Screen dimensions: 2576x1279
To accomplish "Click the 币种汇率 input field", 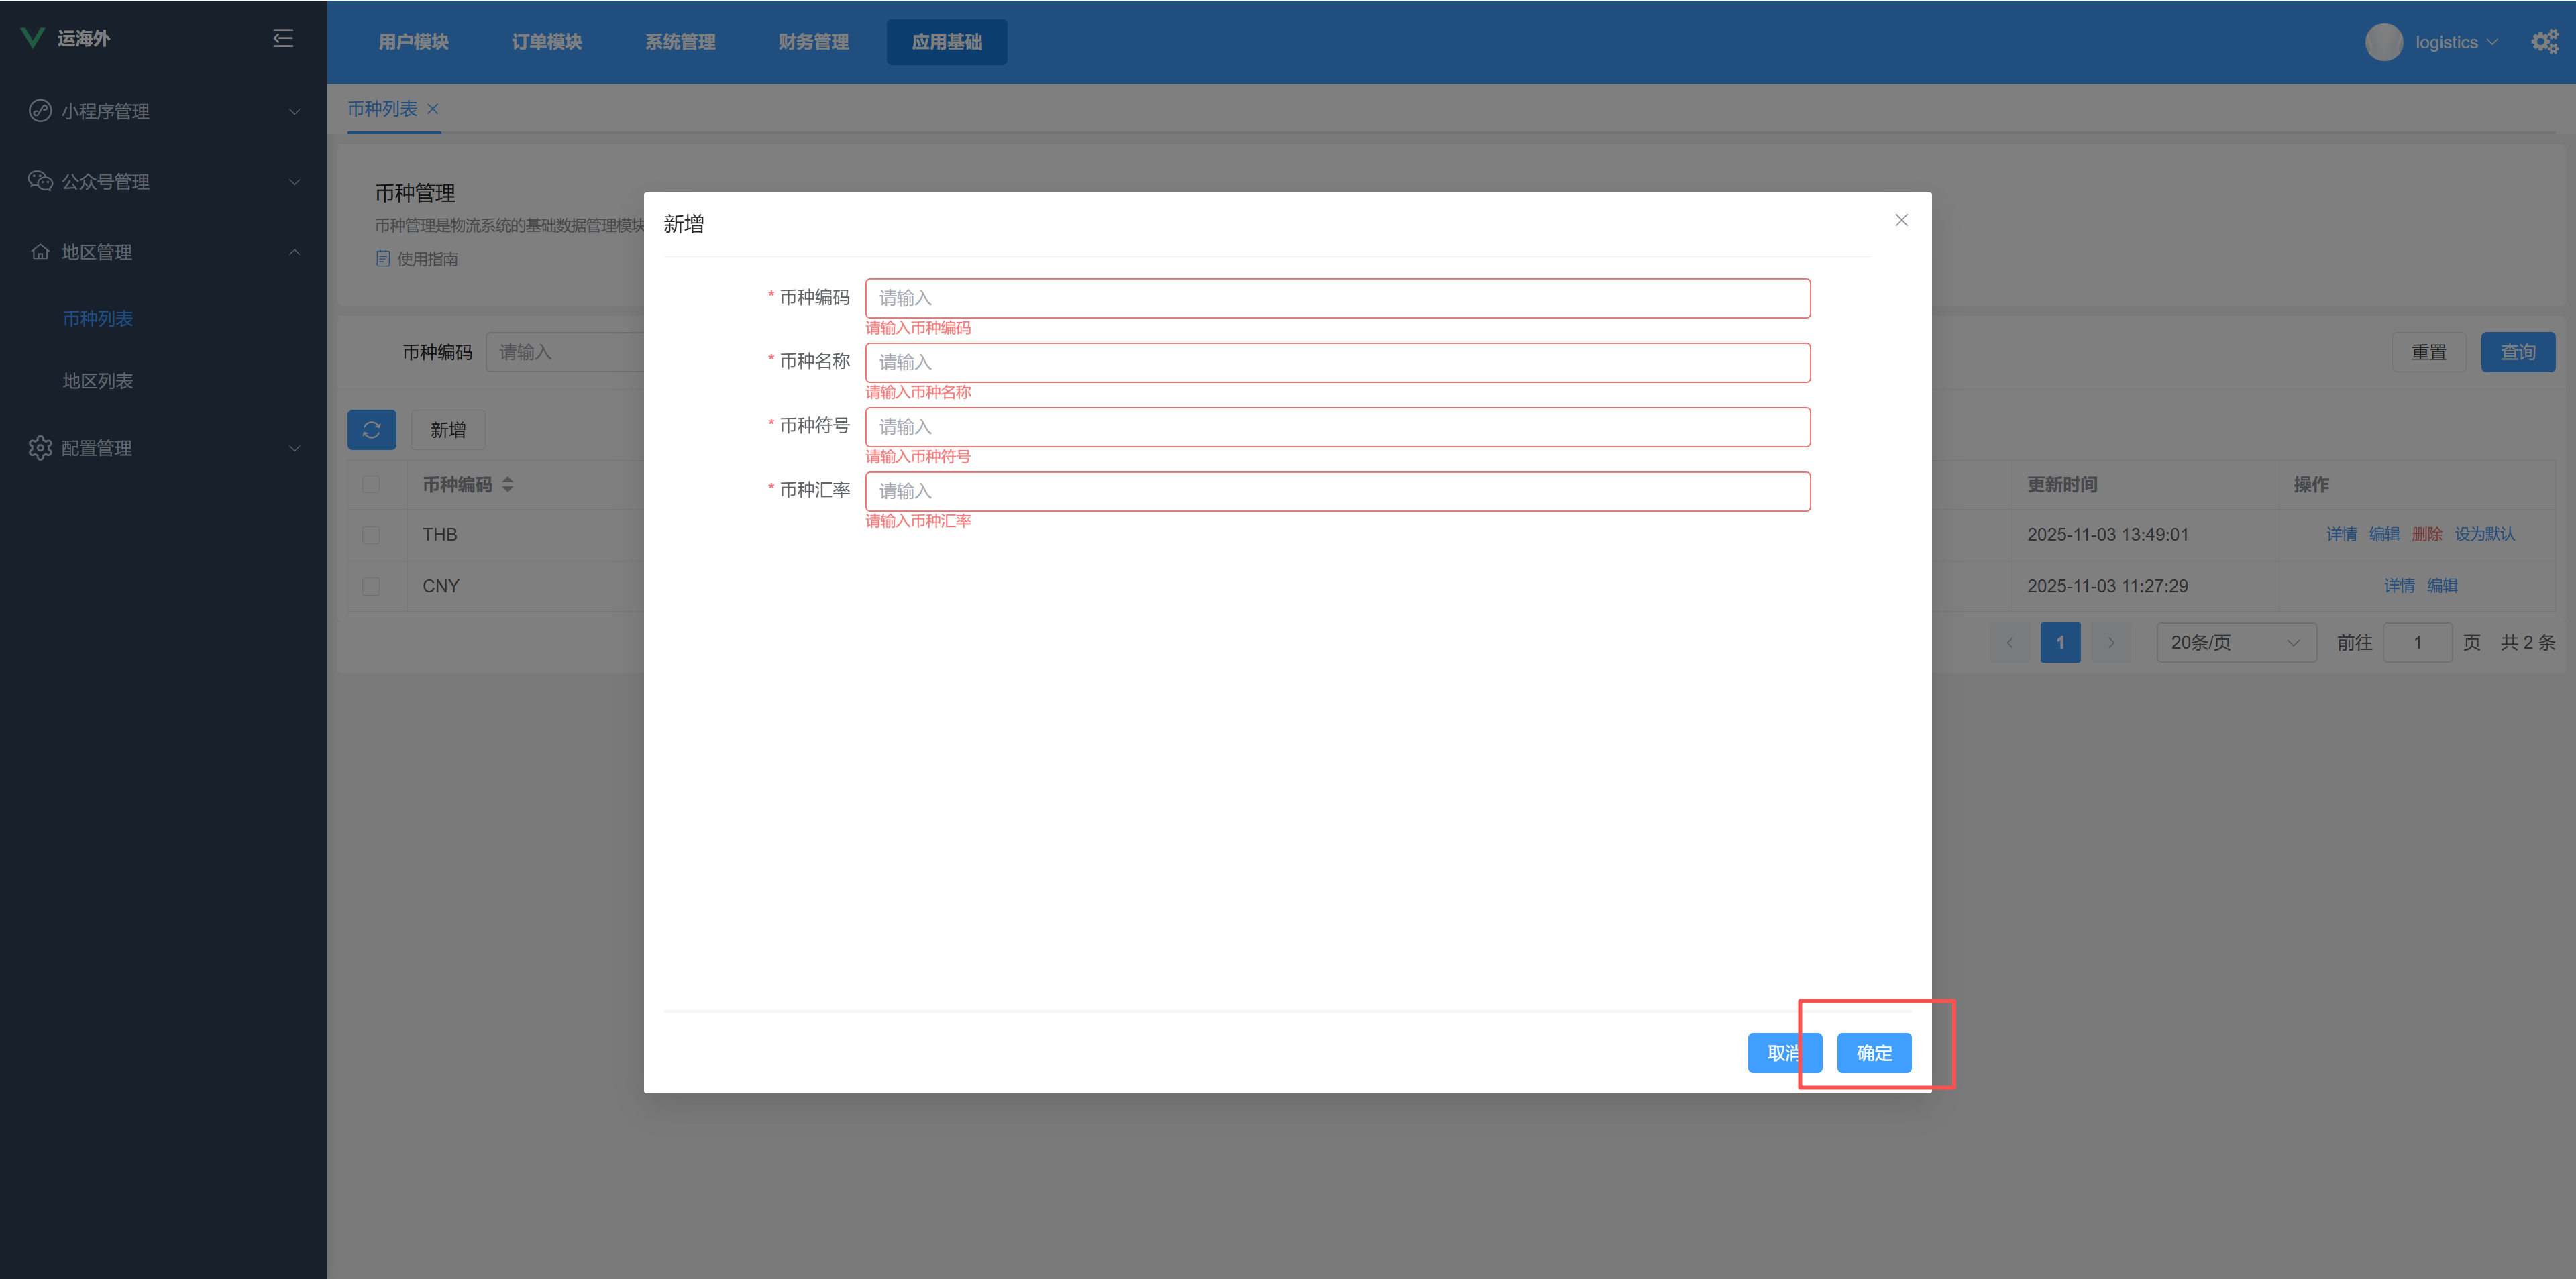I will pyautogui.click(x=1337, y=491).
